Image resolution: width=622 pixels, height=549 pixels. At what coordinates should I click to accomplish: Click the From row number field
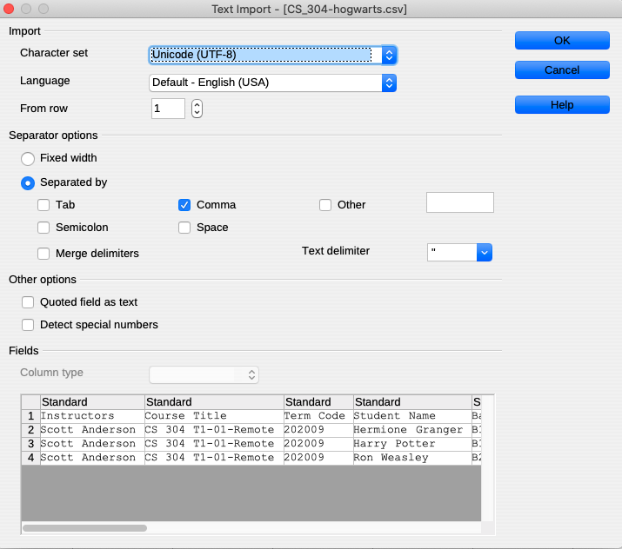[x=167, y=109]
